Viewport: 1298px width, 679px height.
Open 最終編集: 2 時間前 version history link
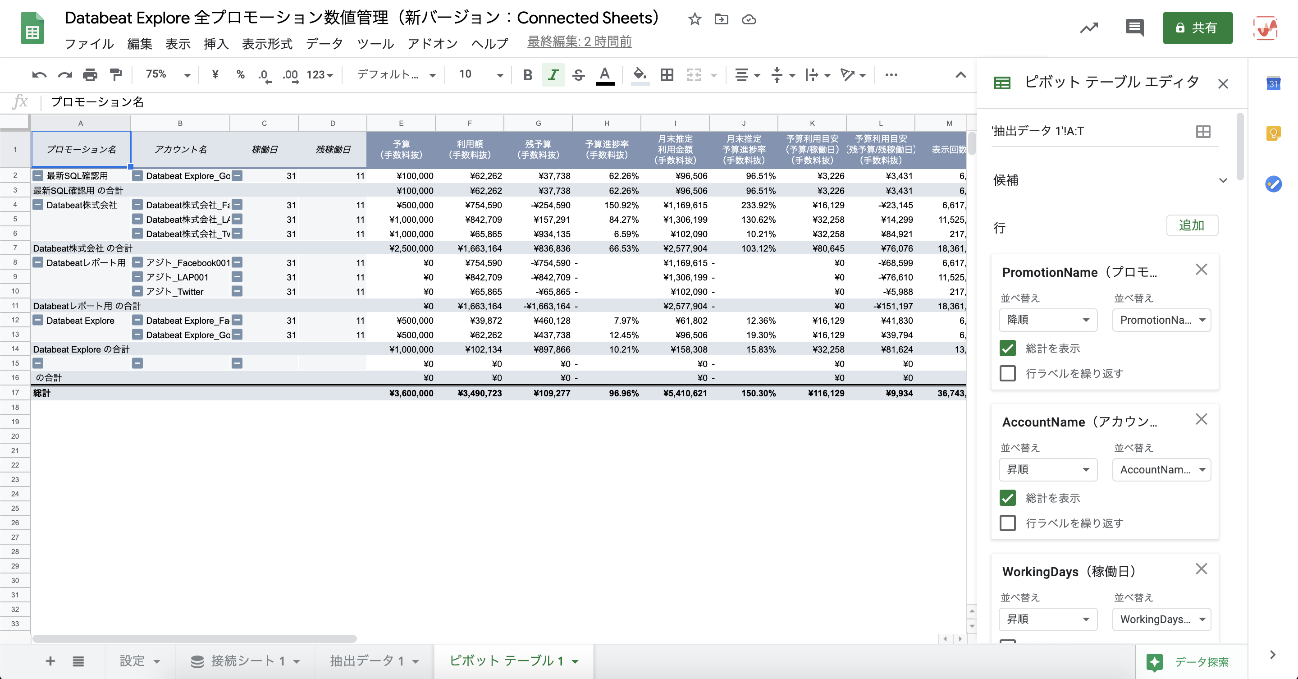click(x=579, y=42)
